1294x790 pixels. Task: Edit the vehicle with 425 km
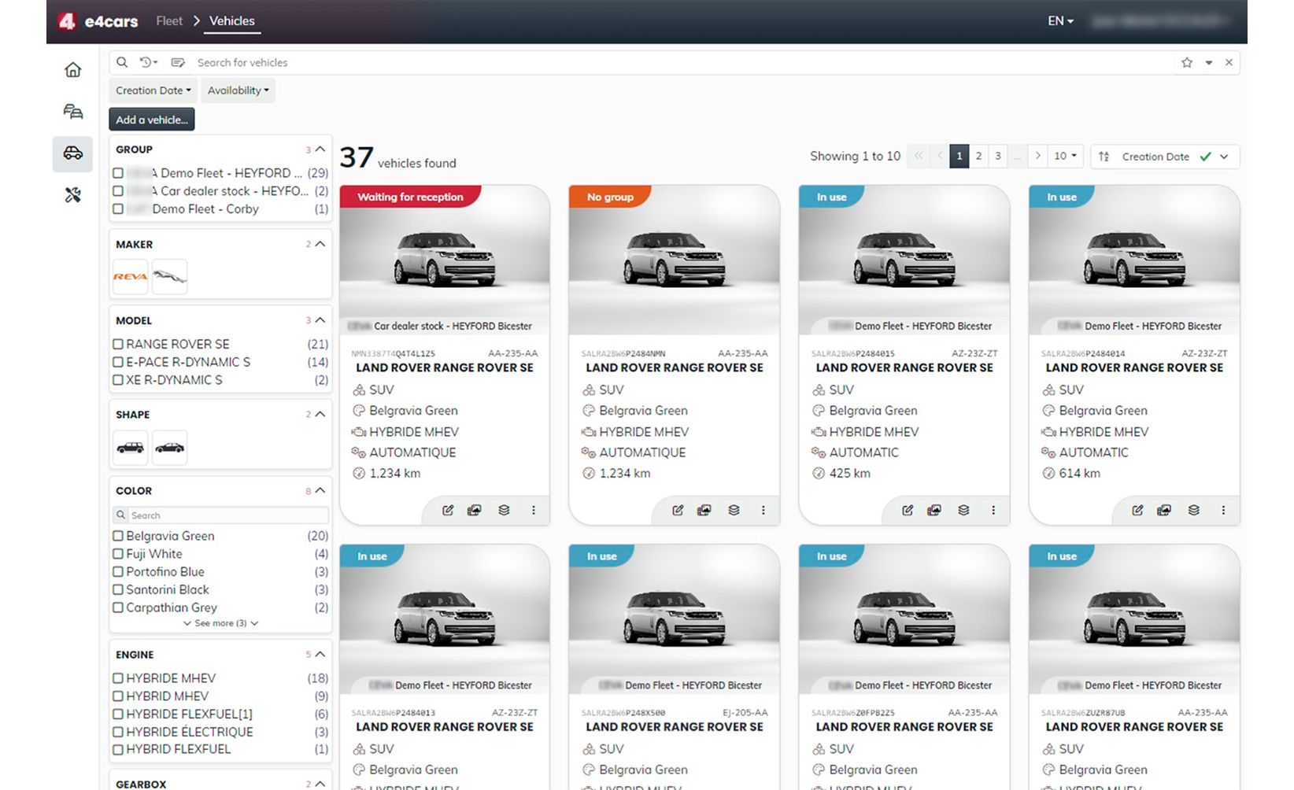coord(908,510)
